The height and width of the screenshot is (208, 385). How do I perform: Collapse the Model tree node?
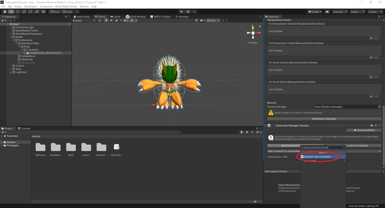click(11, 37)
